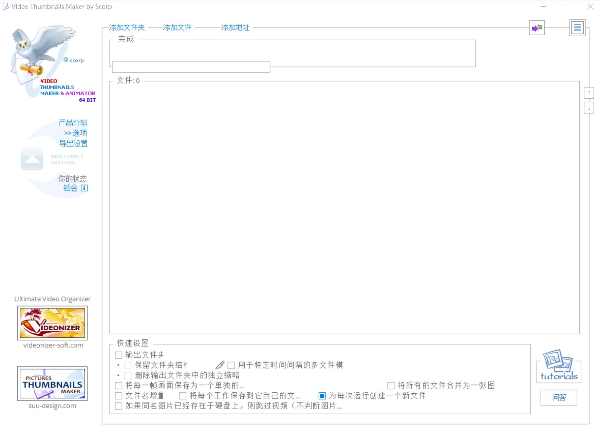Enable the 输出文件夹 checkbox
The width and height of the screenshot is (601, 434).
click(x=119, y=355)
